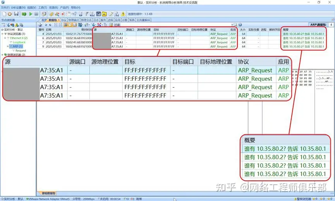The image size is (335, 201).
Task: Open the 工具(T) menu
Action: [x=43, y=7]
